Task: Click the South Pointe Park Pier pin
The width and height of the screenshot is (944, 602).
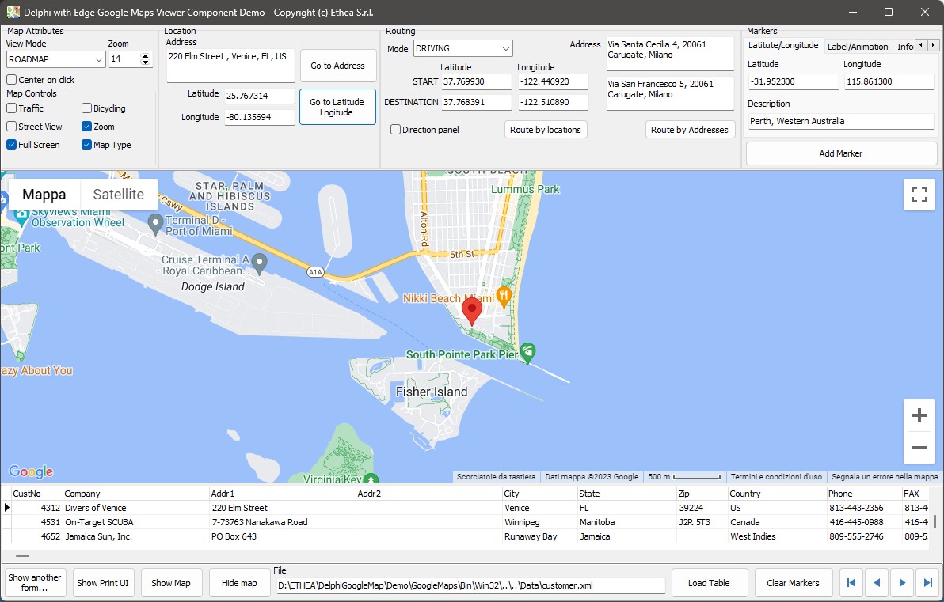Action: 527,353
